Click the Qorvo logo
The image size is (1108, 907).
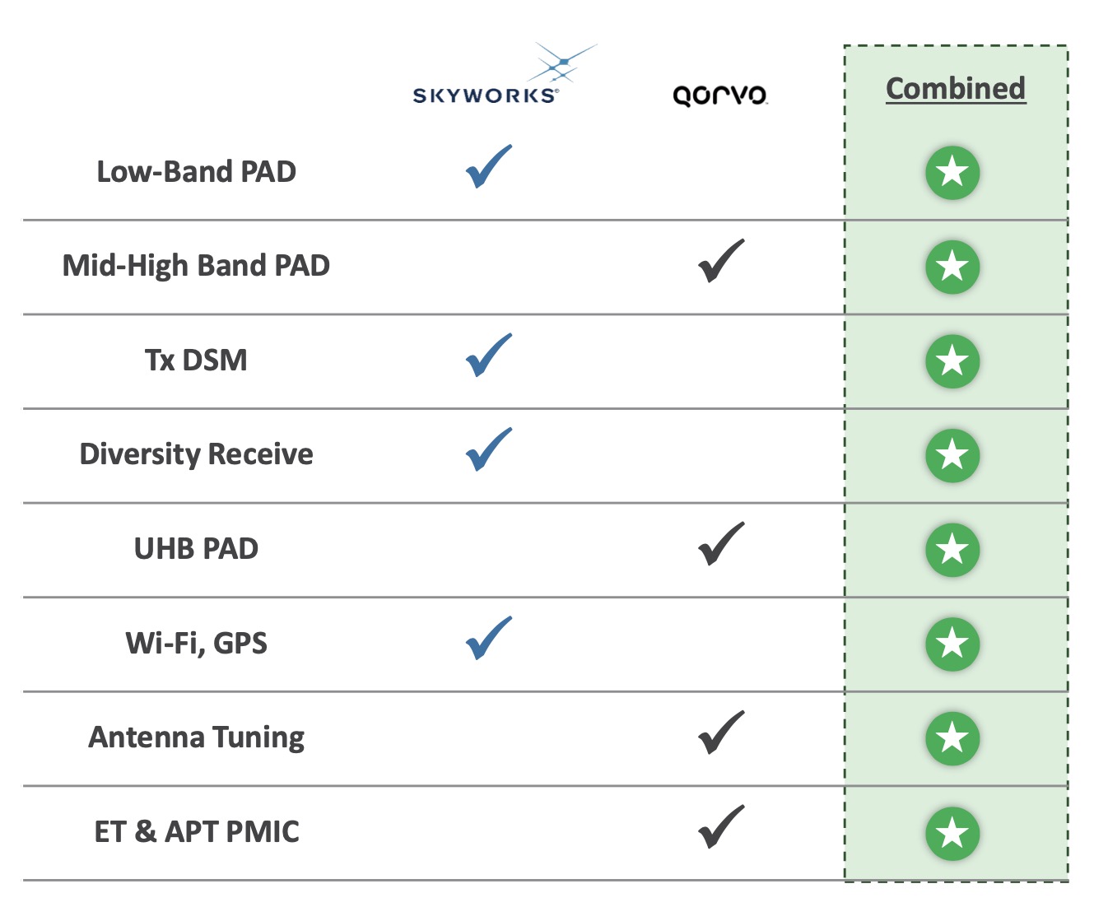point(719,95)
